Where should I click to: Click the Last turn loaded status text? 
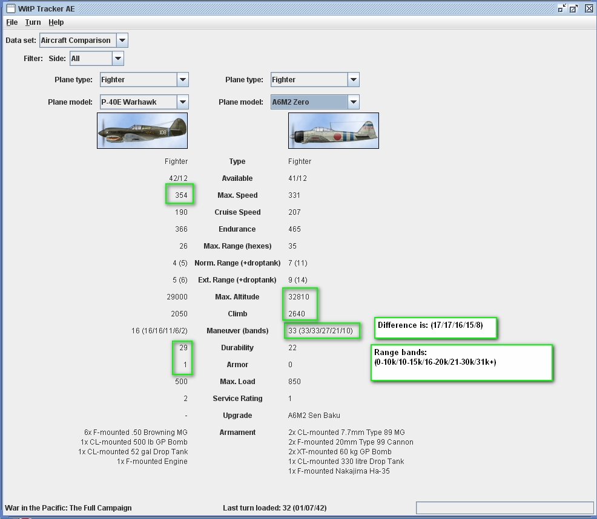pyautogui.click(x=274, y=508)
